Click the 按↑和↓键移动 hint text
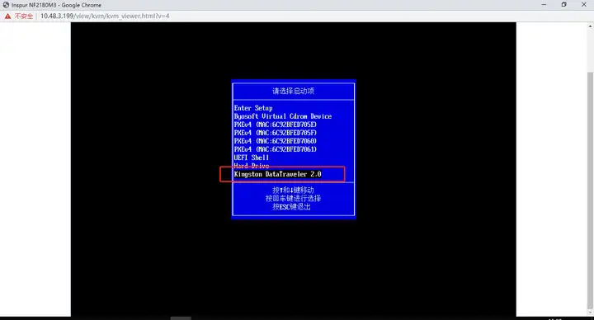594x320 pixels. pos(293,191)
